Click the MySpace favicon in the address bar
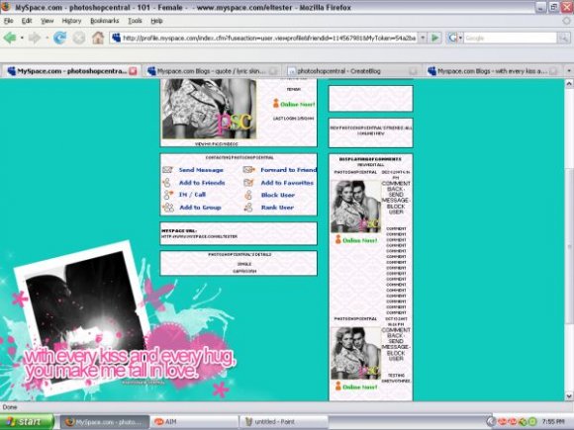This screenshot has width=574, height=430. tap(117, 38)
